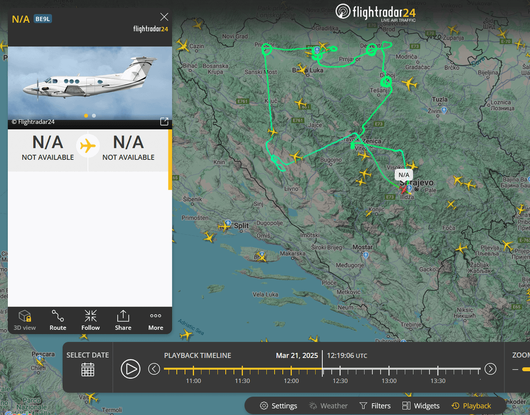Click the yellow plane between origin and destination
530x415 pixels.
pyautogui.click(x=88, y=146)
